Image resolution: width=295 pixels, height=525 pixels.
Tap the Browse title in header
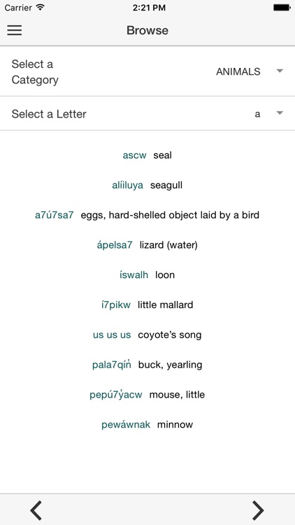147,31
